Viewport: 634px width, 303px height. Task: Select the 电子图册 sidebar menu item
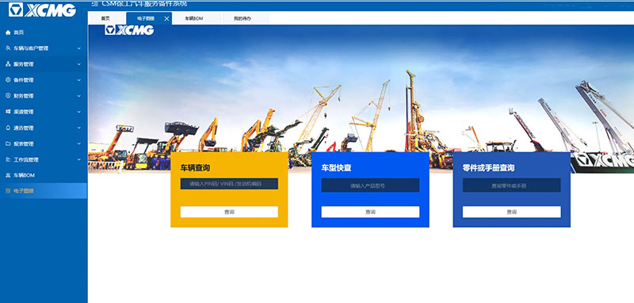coord(44,190)
